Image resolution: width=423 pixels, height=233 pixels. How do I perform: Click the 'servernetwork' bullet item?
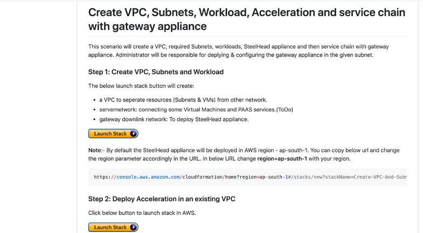[196, 110]
